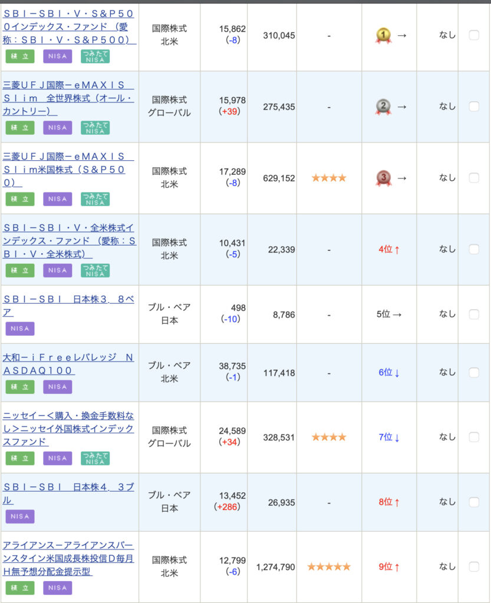The image size is (491, 603).
Task: Click 積立 badge in オール・カントリー row
Action: click(20, 128)
